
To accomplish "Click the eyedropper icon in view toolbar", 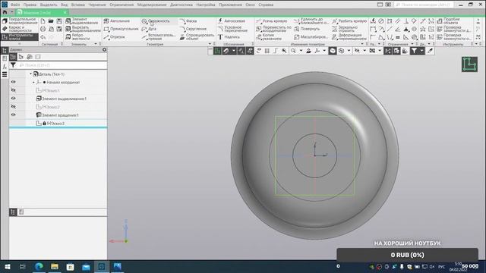I will click(x=431, y=51).
